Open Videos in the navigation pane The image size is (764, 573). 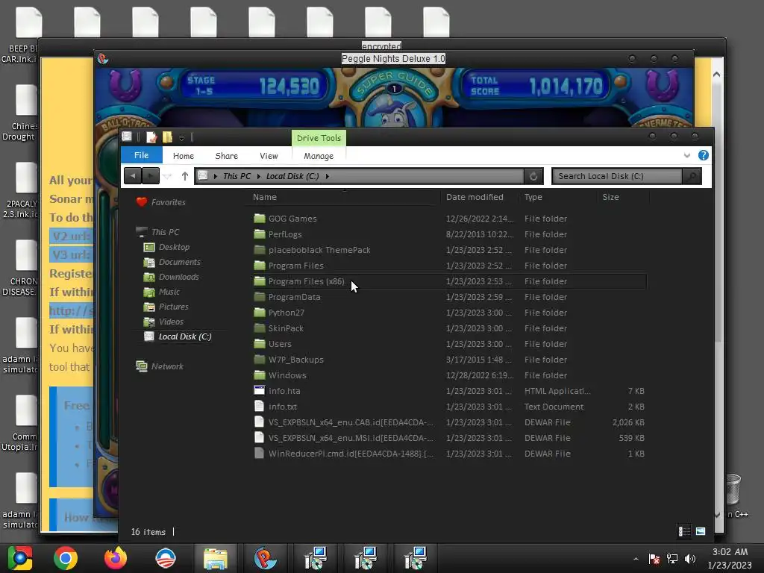point(171,322)
